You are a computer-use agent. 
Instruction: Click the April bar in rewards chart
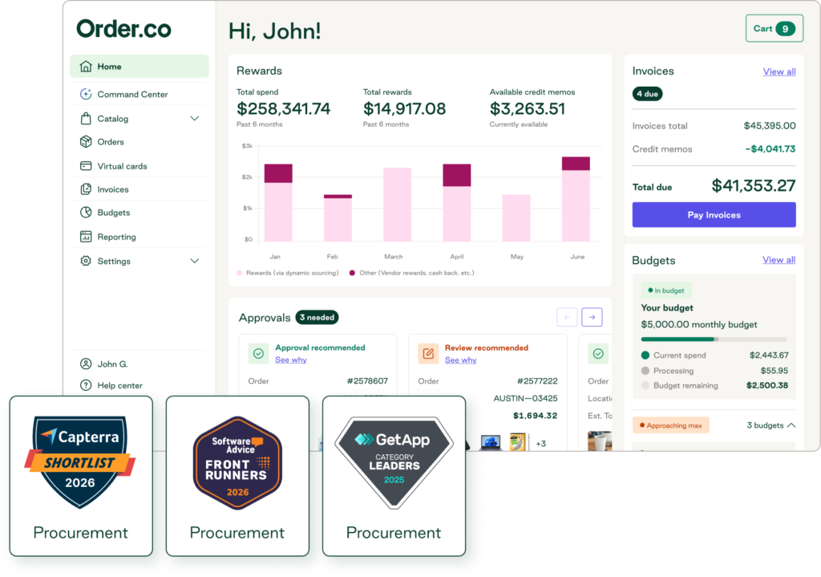[x=456, y=202]
